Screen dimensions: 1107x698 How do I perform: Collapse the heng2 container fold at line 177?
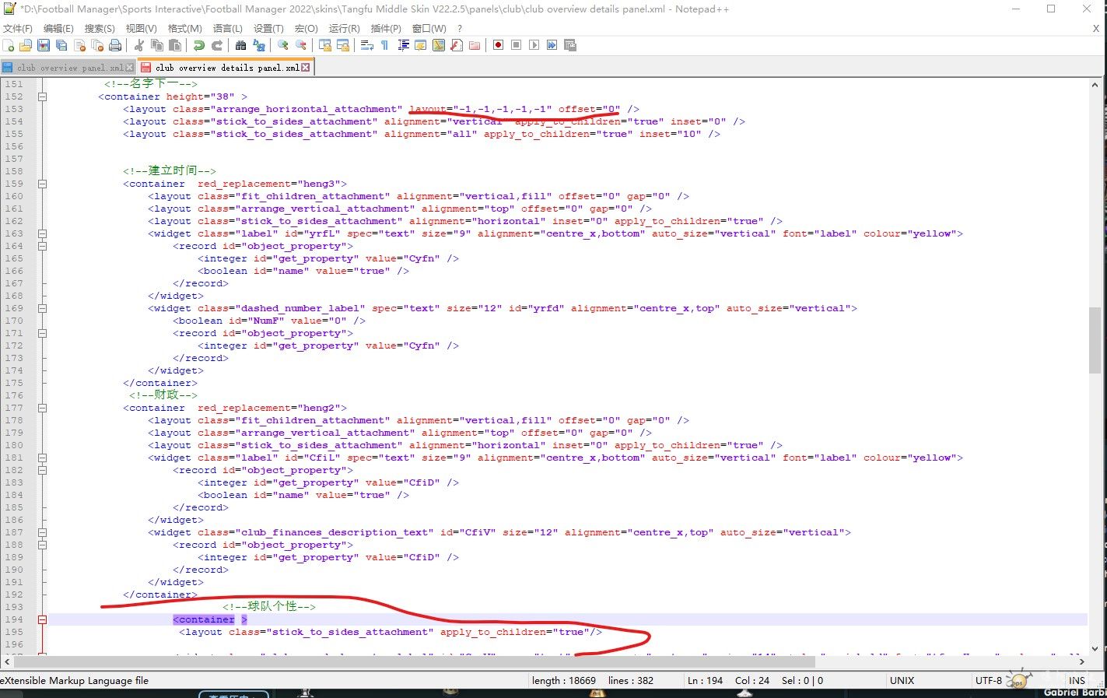coord(43,408)
